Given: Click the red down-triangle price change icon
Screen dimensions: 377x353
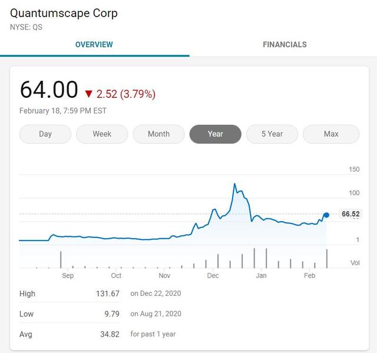Looking at the screenshot, I should pyautogui.click(x=89, y=94).
